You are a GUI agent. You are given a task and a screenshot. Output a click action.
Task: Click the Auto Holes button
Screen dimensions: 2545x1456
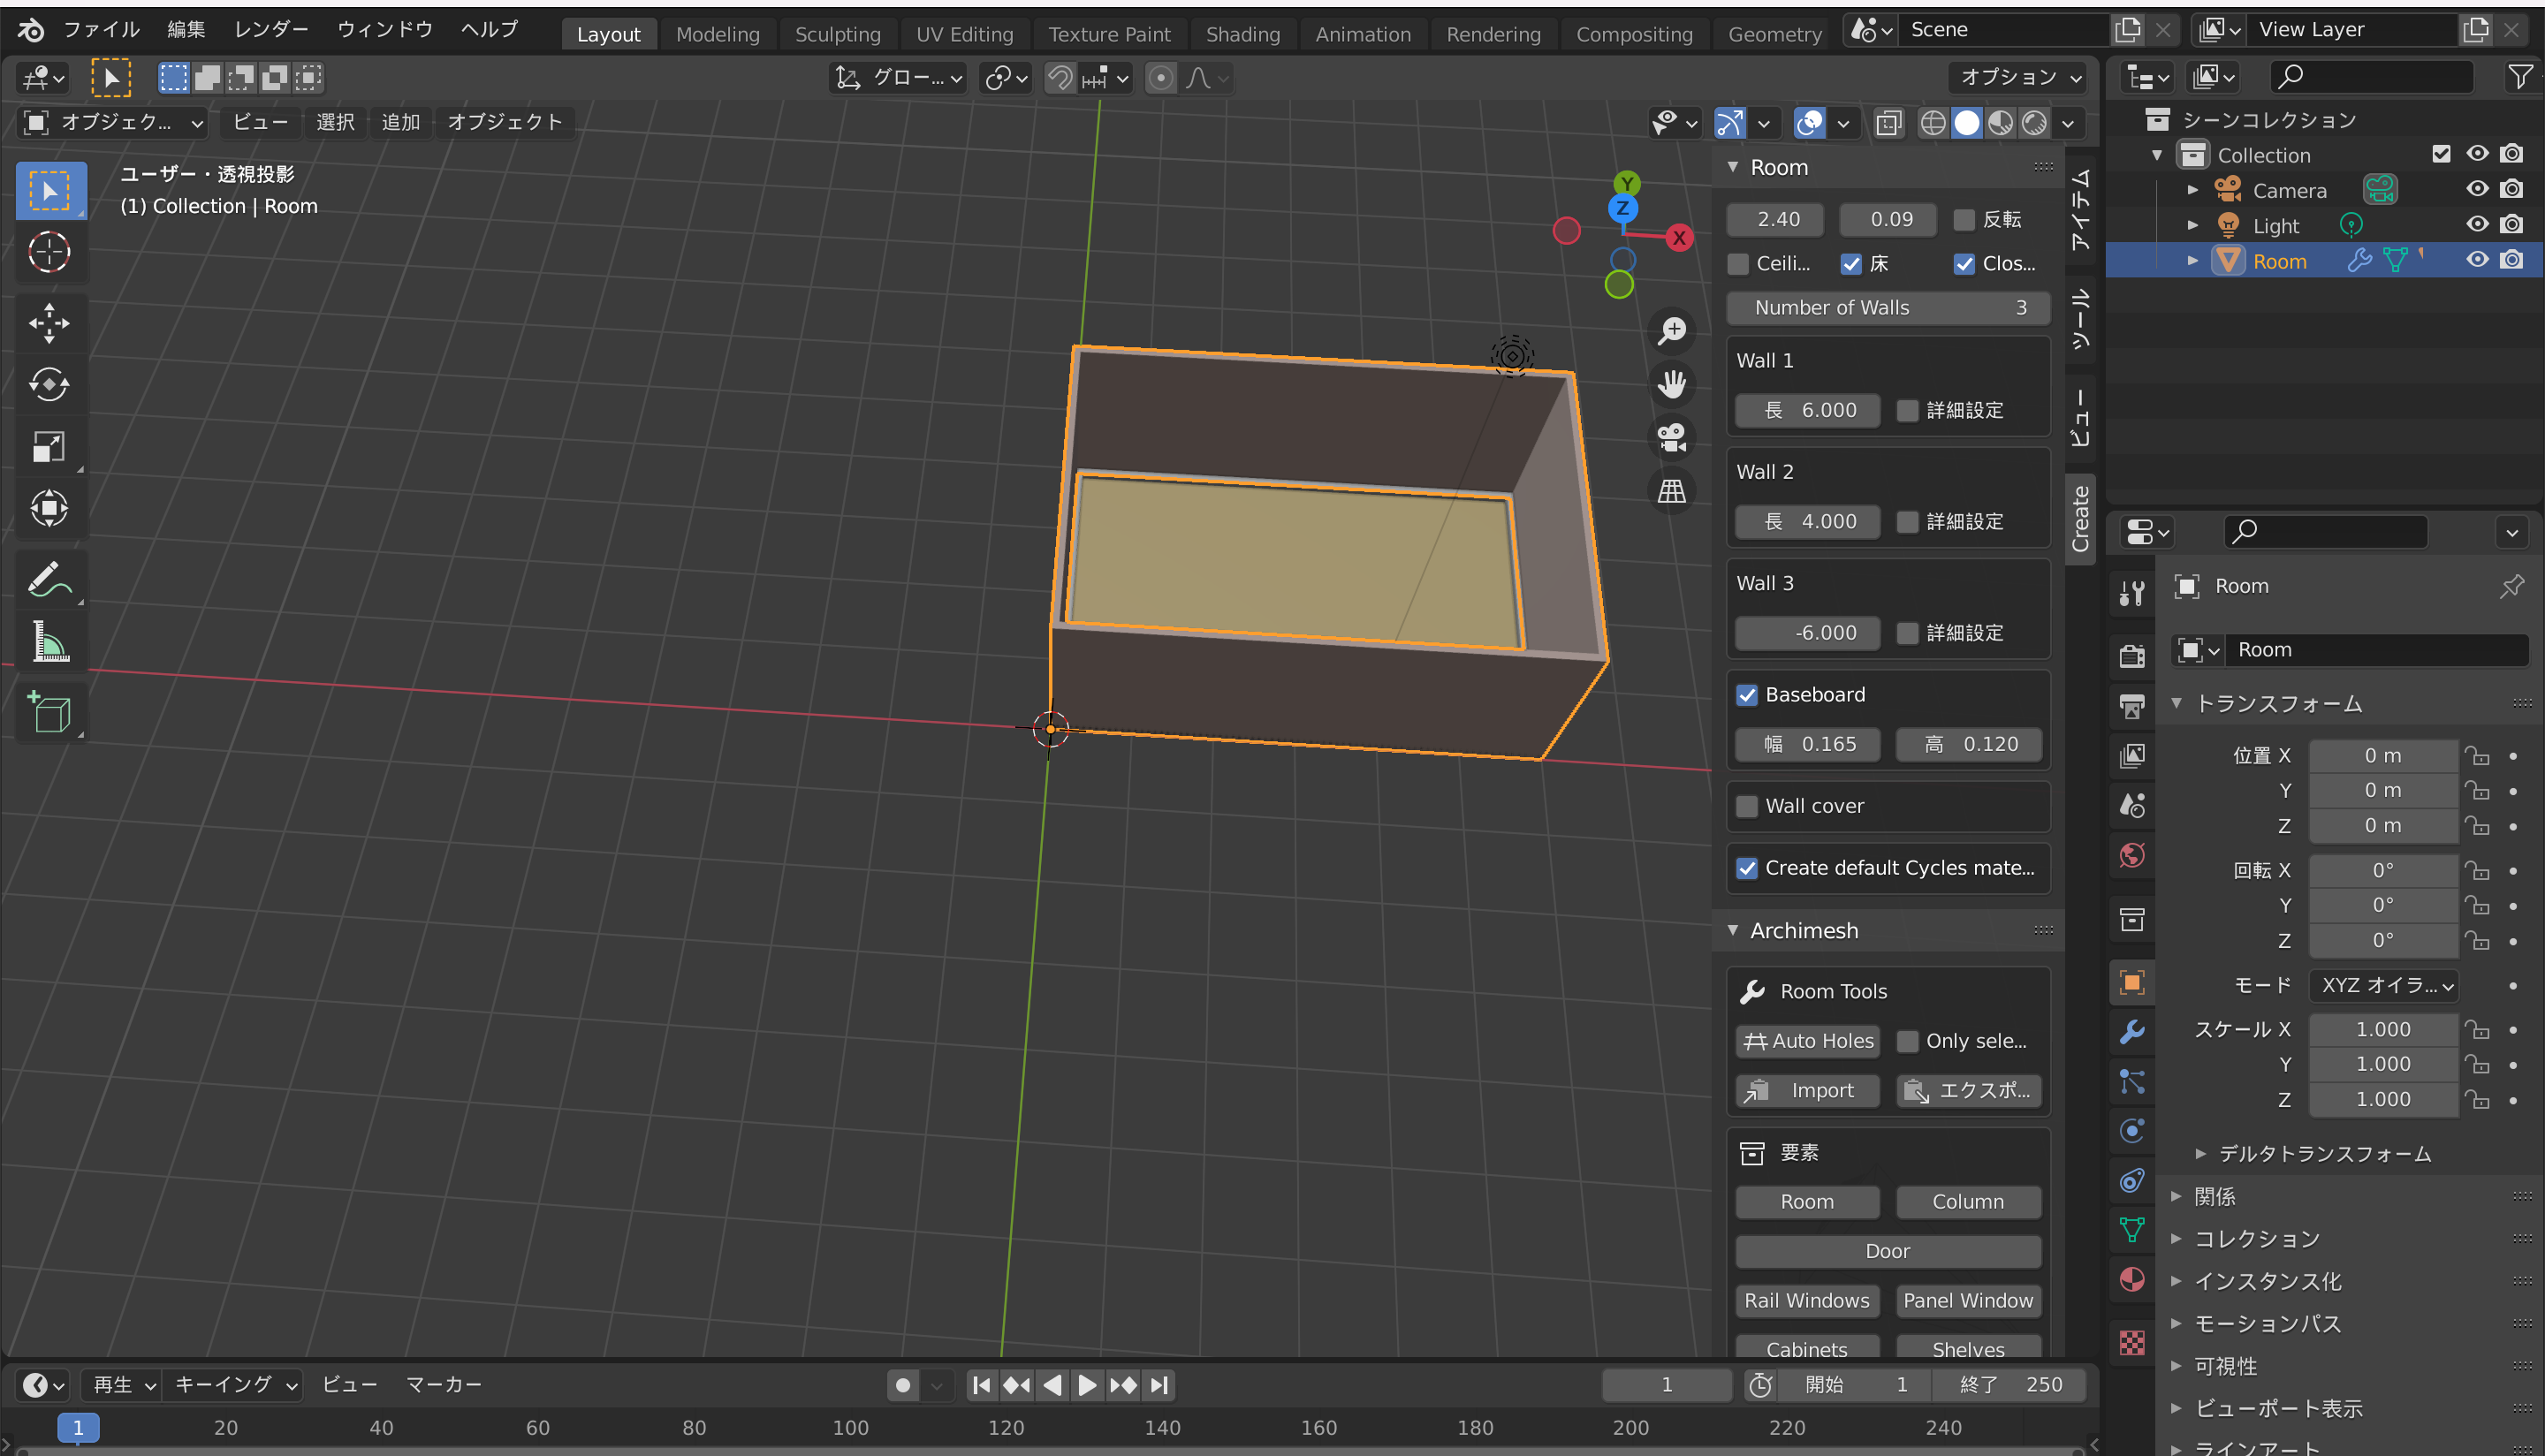[1808, 1041]
